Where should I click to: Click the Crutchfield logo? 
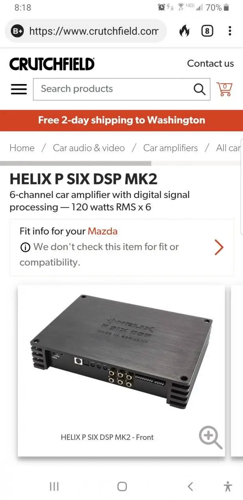click(x=52, y=64)
